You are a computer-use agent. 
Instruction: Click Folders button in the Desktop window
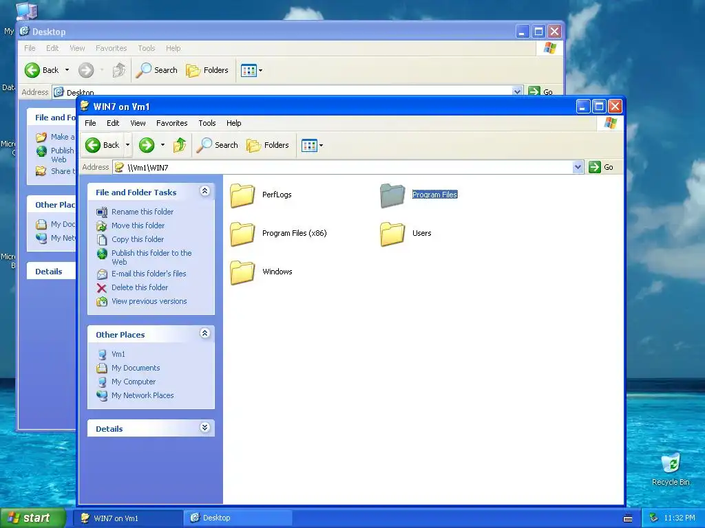click(207, 70)
